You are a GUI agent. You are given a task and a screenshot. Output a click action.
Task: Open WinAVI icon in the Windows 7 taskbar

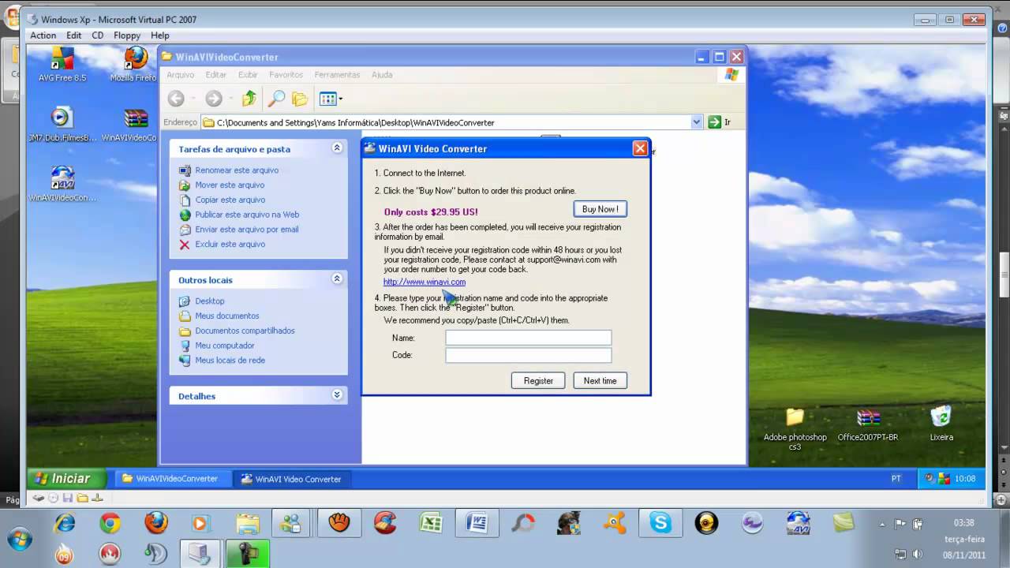pos(798,522)
